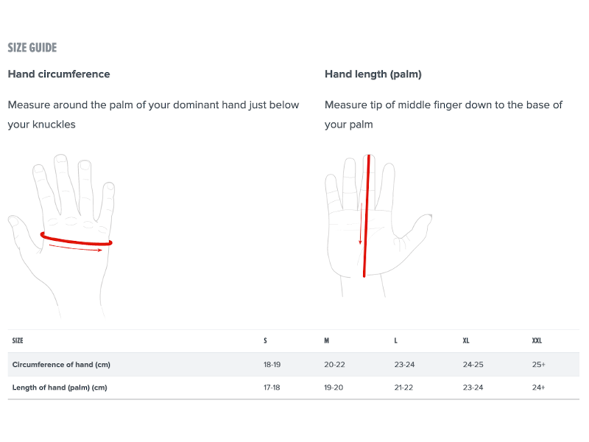Viewport: 589px width, 442px height.
Task: Click the red vertical palm length line
Action: click(x=367, y=216)
